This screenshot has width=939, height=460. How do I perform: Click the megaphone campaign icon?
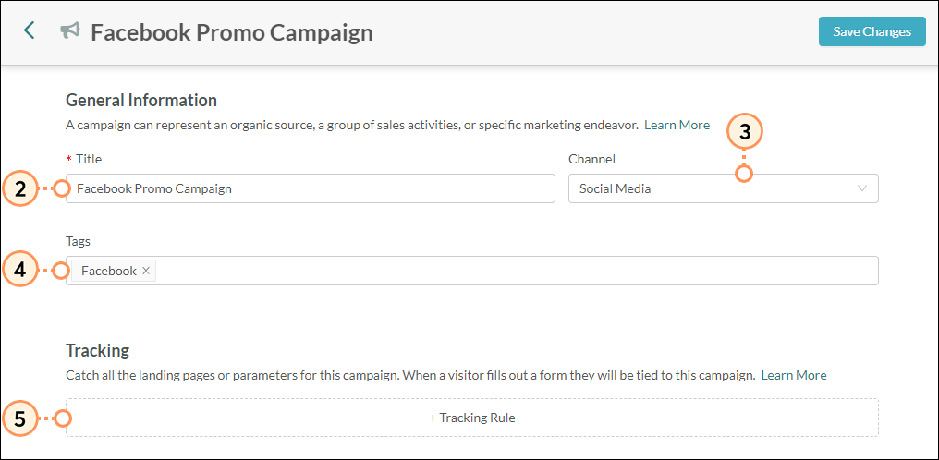point(70,31)
